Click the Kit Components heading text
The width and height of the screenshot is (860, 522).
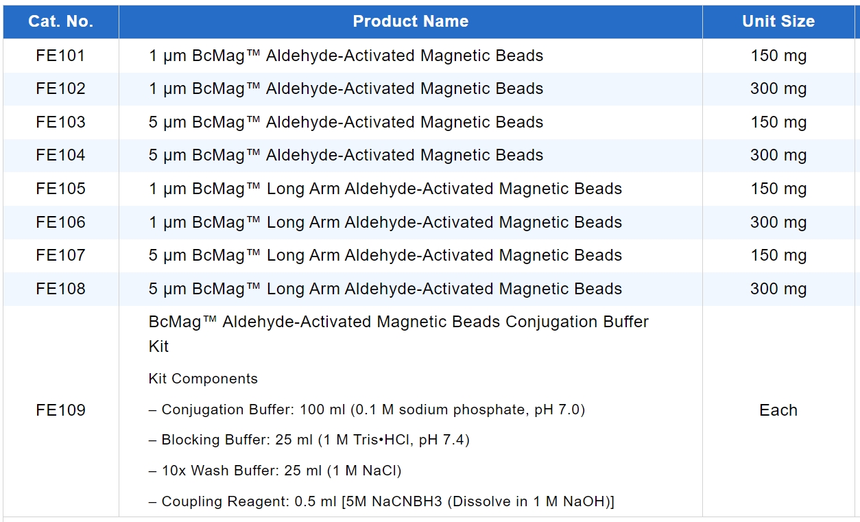(203, 379)
